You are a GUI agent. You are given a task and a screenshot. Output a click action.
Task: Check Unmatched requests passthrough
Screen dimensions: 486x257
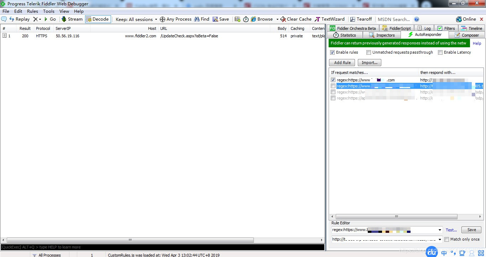369,52
